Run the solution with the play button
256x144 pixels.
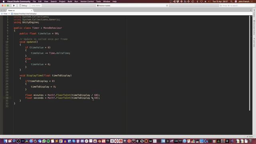tap(14, 6)
